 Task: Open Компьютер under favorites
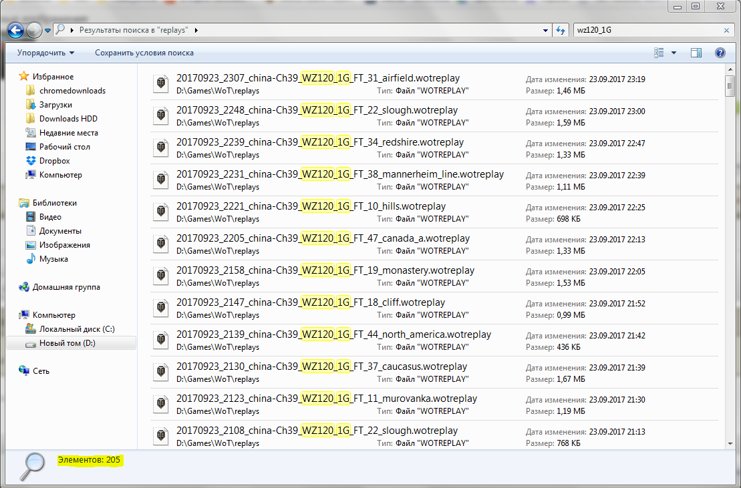click(x=61, y=175)
